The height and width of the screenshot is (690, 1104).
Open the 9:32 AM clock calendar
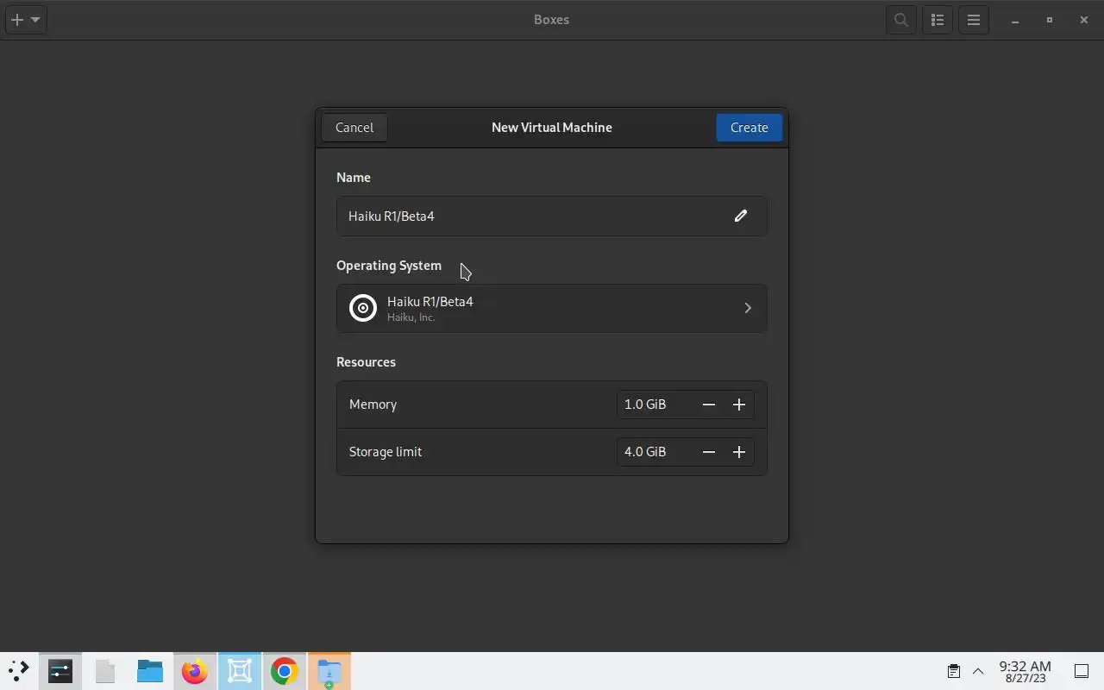[1025, 671]
